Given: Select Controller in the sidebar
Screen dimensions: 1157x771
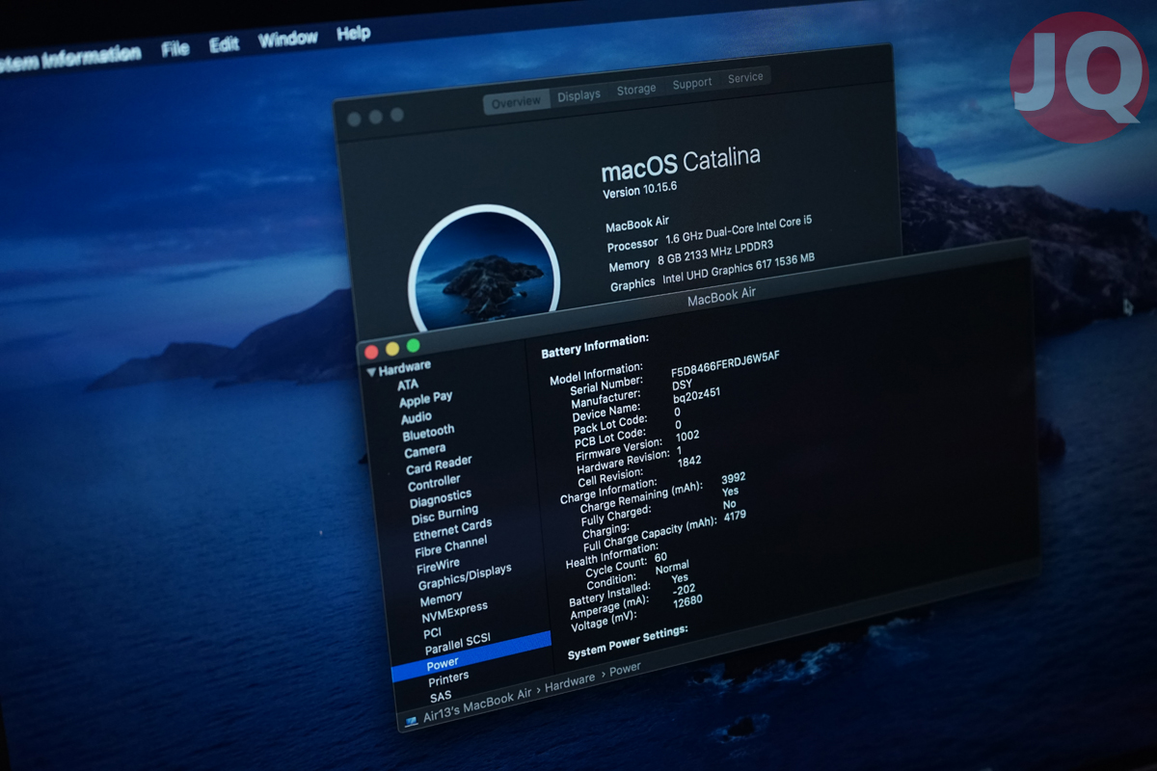Looking at the screenshot, I should pos(434,483).
